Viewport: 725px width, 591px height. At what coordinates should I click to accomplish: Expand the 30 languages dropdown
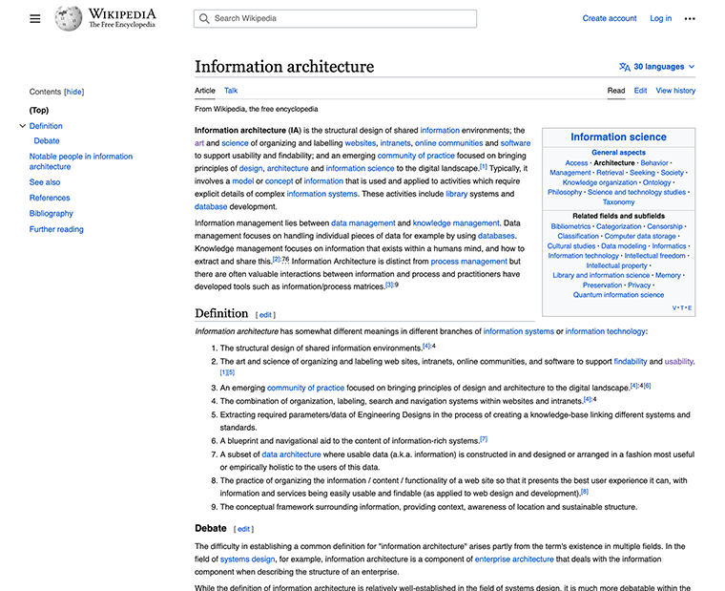click(657, 67)
